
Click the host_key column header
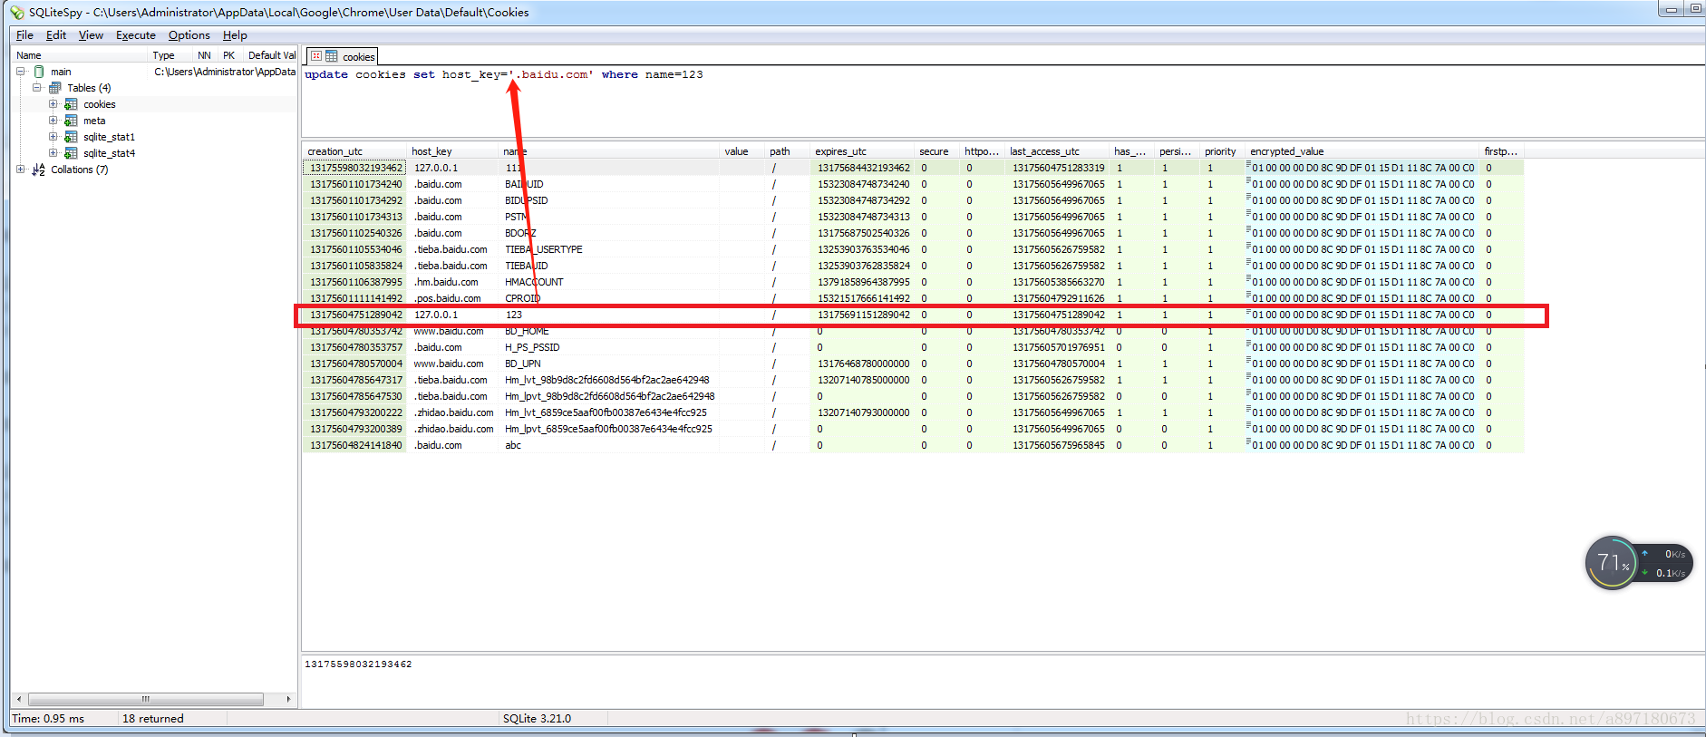pyautogui.click(x=452, y=151)
